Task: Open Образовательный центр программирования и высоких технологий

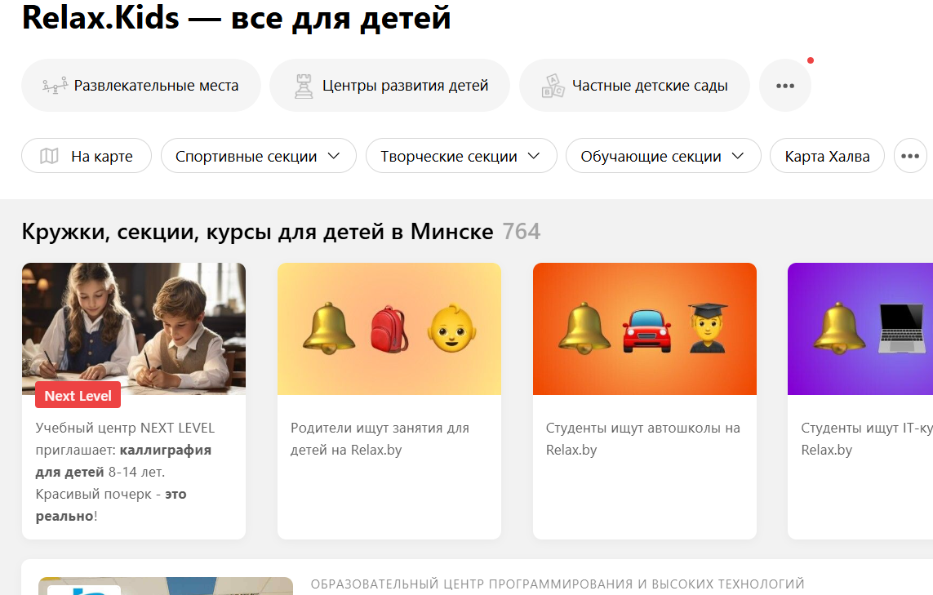Action: [558, 584]
